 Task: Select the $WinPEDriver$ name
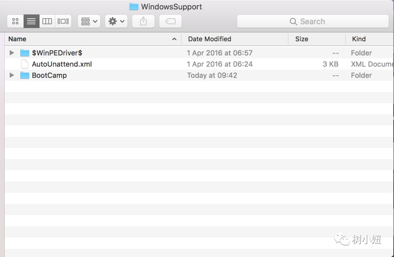(57, 53)
